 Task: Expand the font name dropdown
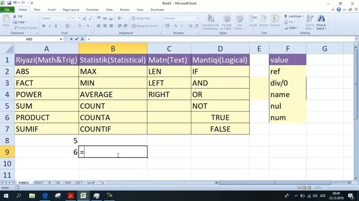68,18
